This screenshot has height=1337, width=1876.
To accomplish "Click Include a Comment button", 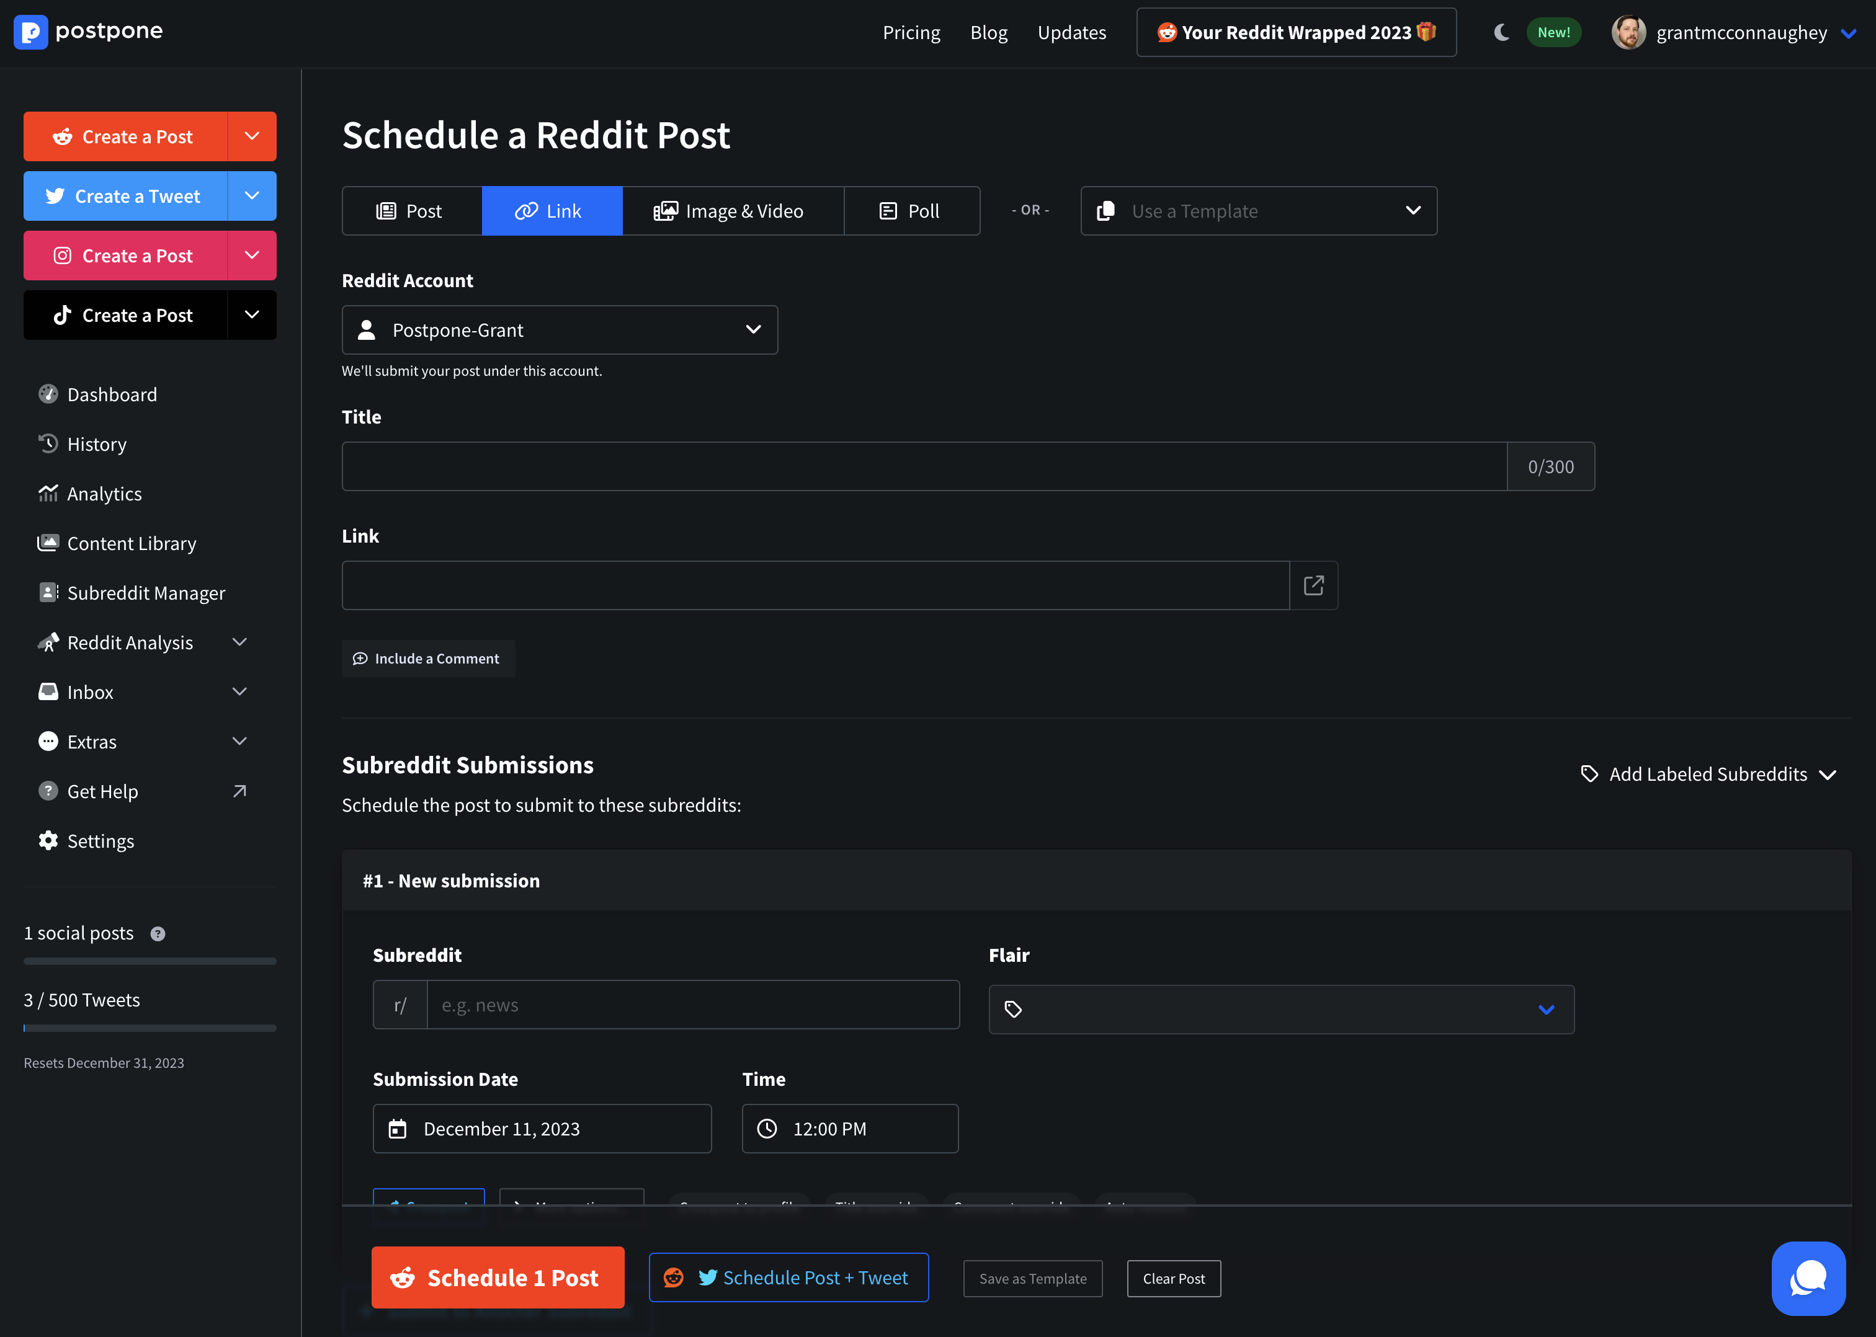I will pos(428,659).
